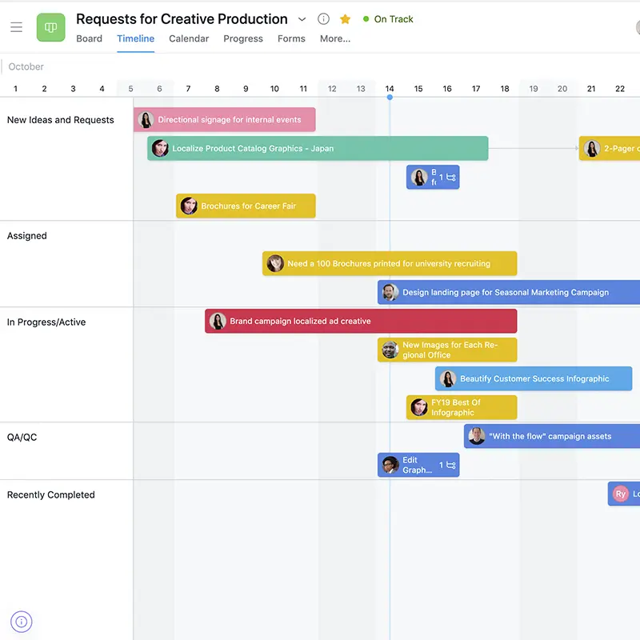
Task: Click subtask icon on Edit Graph task
Action: point(451,465)
